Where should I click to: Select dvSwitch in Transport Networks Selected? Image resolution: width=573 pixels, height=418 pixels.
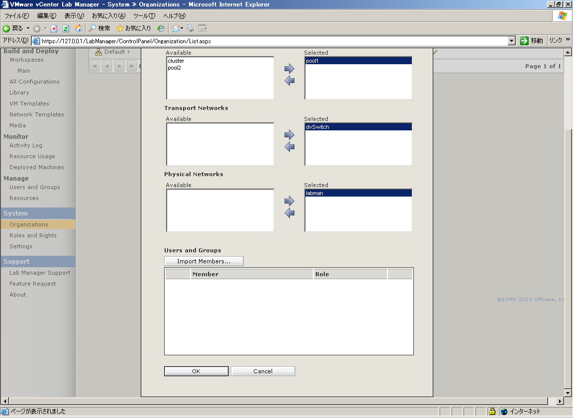359,127
